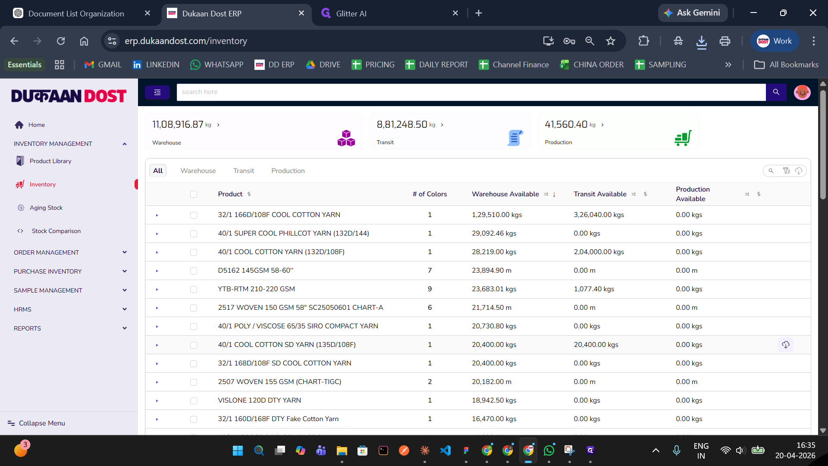
Task: Switch to the Production tab
Action: coord(288,171)
